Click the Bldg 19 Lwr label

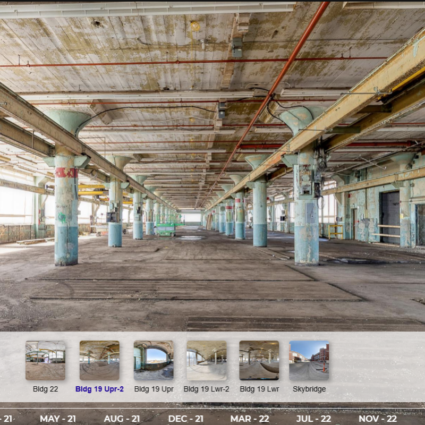pos(259,389)
